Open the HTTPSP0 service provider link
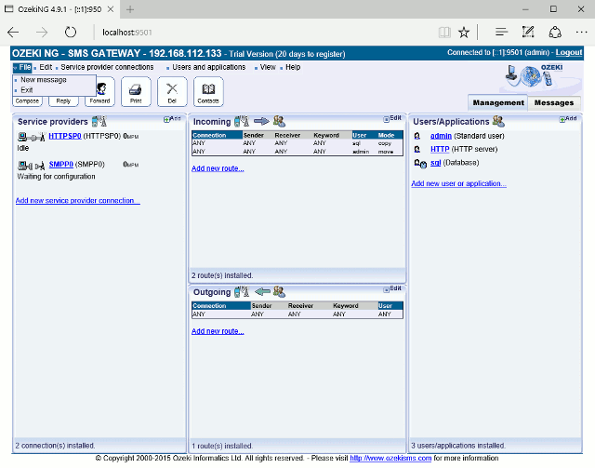 click(65, 136)
